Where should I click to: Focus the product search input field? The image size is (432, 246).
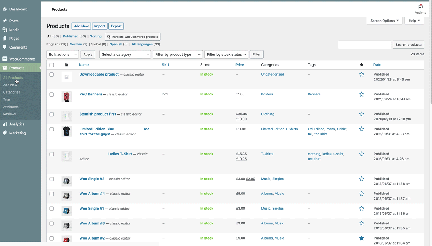click(365, 45)
